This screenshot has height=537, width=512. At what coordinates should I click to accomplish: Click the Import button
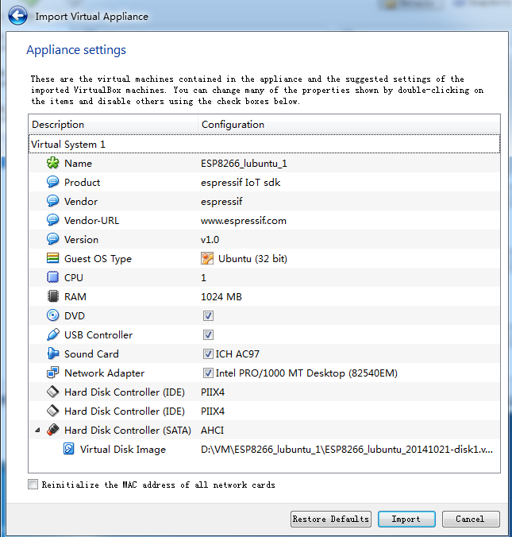406,519
